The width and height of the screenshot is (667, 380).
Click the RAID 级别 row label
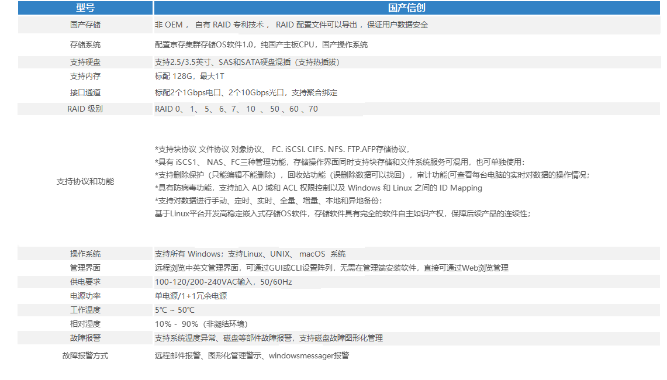(x=85, y=109)
